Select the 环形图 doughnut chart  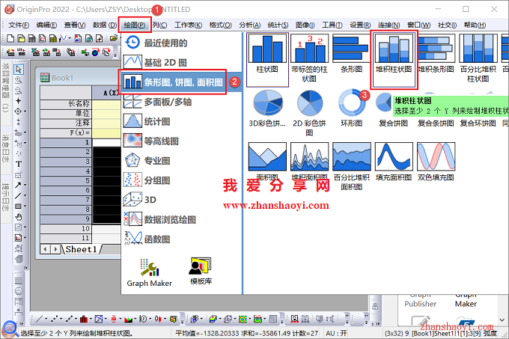click(x=352, y=109)
